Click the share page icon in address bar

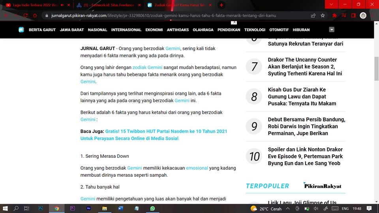(x=313, y=15)
